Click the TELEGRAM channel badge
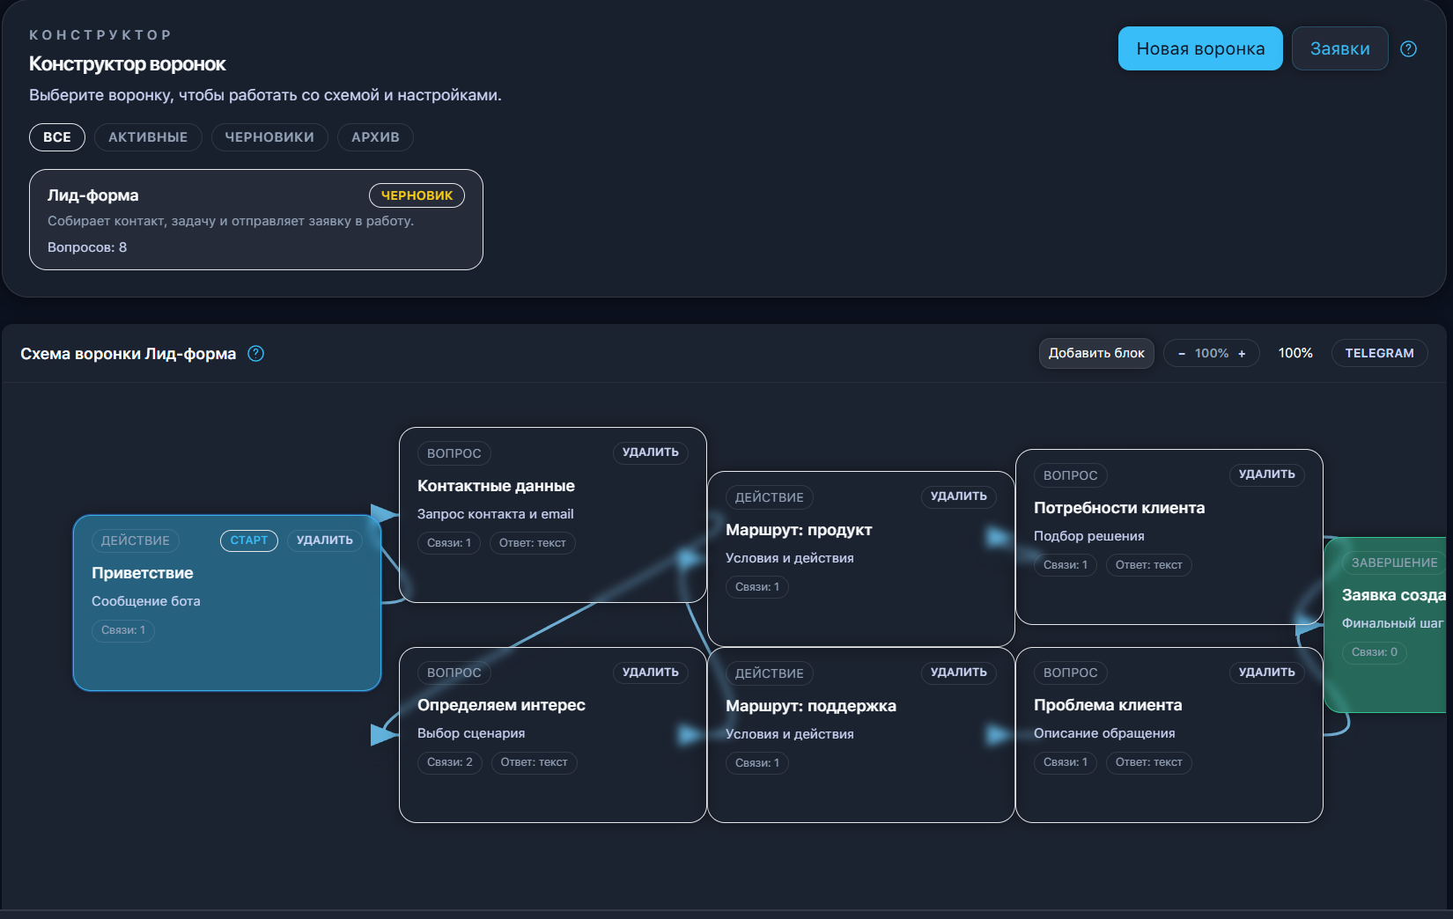1453x919 pixels. tap(1379, 353)
